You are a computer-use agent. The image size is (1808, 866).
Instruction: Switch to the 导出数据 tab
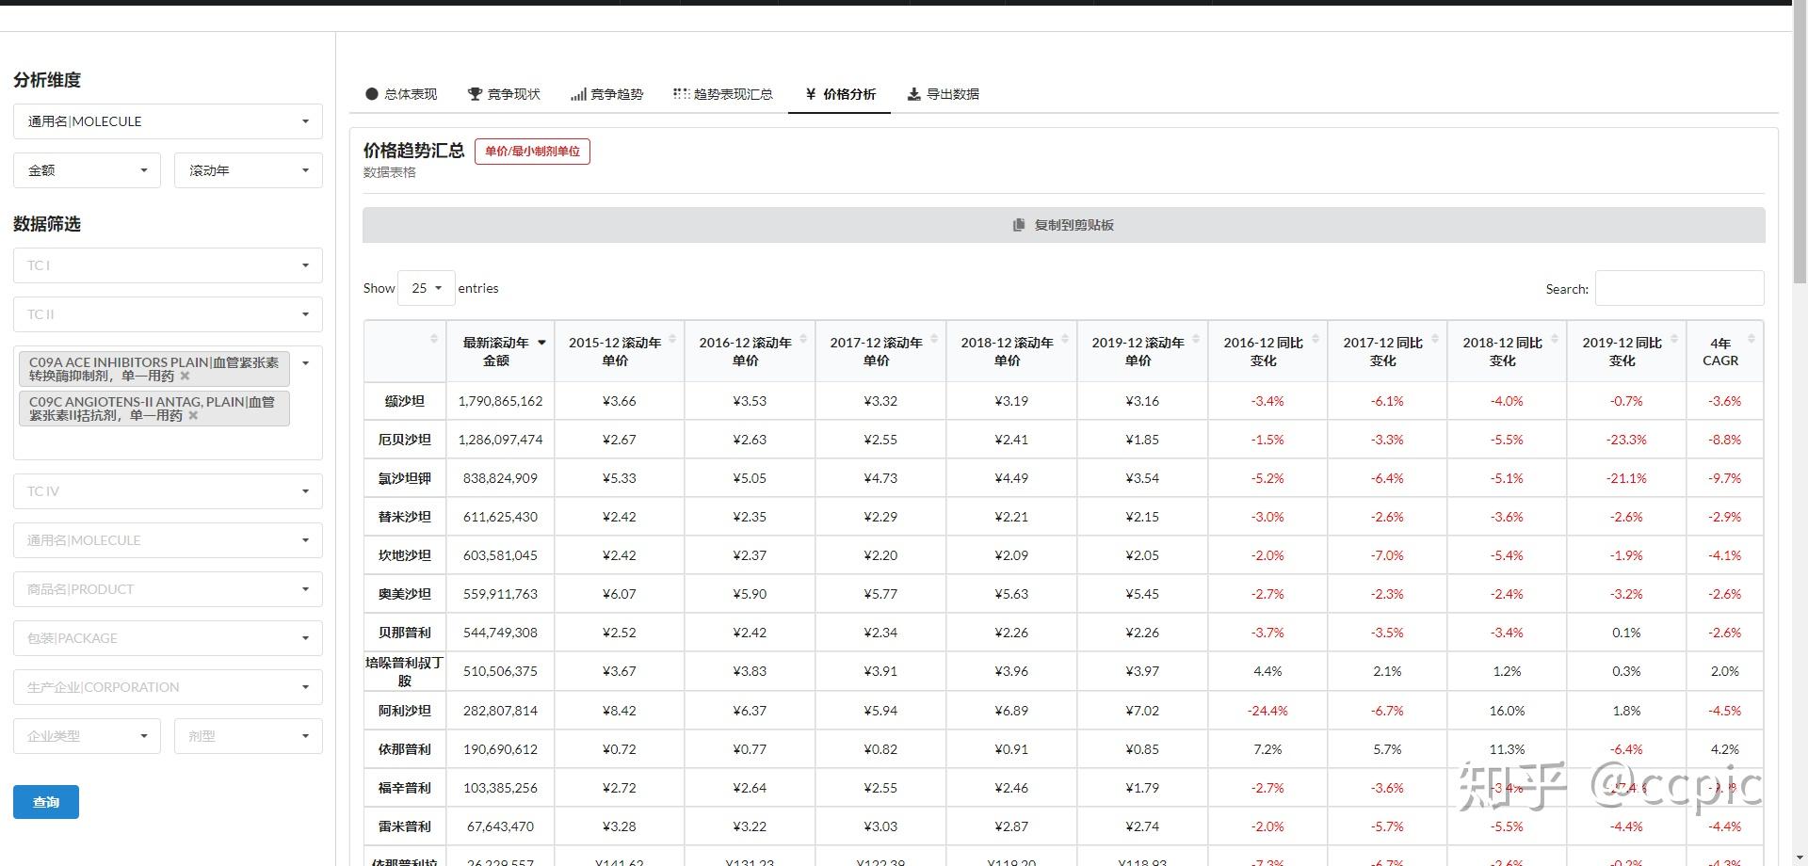pos(943,94)
